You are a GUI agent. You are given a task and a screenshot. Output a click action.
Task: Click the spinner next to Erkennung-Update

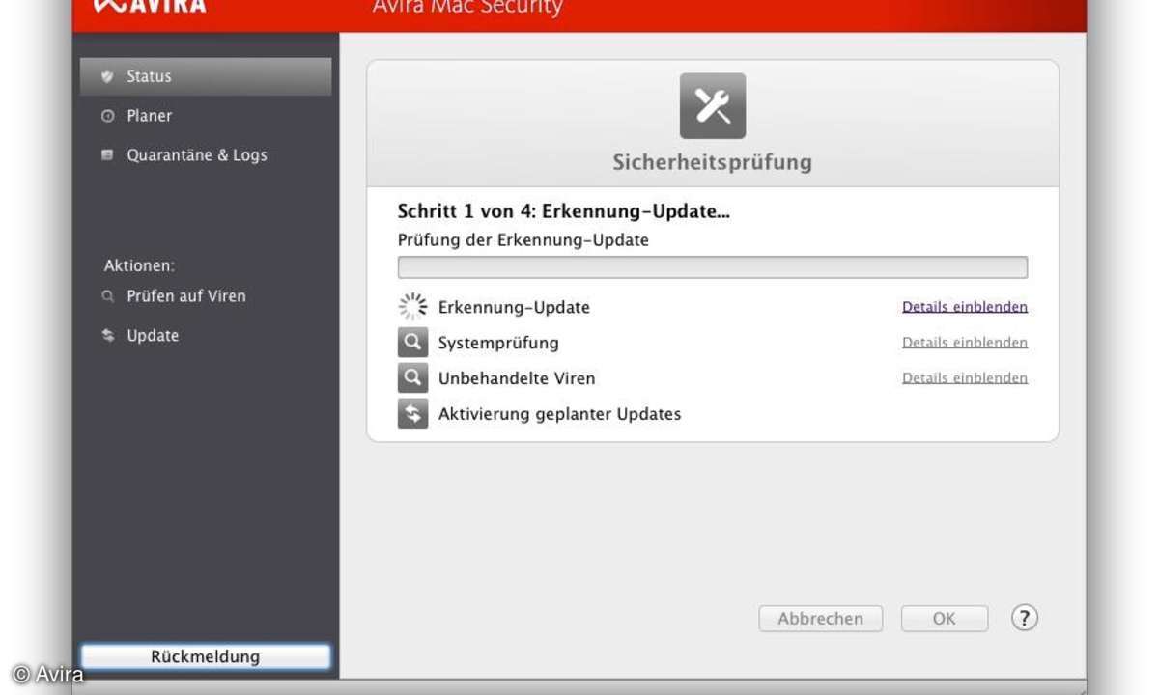tap(412, 307)
